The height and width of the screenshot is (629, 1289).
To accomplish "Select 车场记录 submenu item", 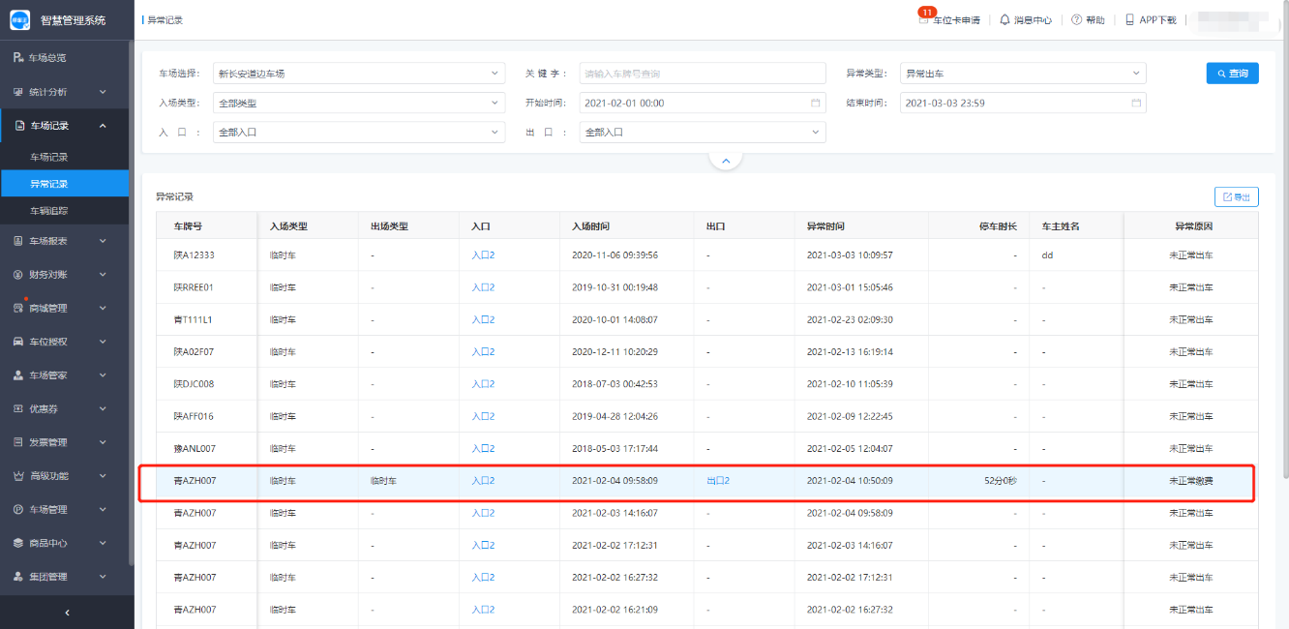I will pyautogui.click(x=49, y=157).
